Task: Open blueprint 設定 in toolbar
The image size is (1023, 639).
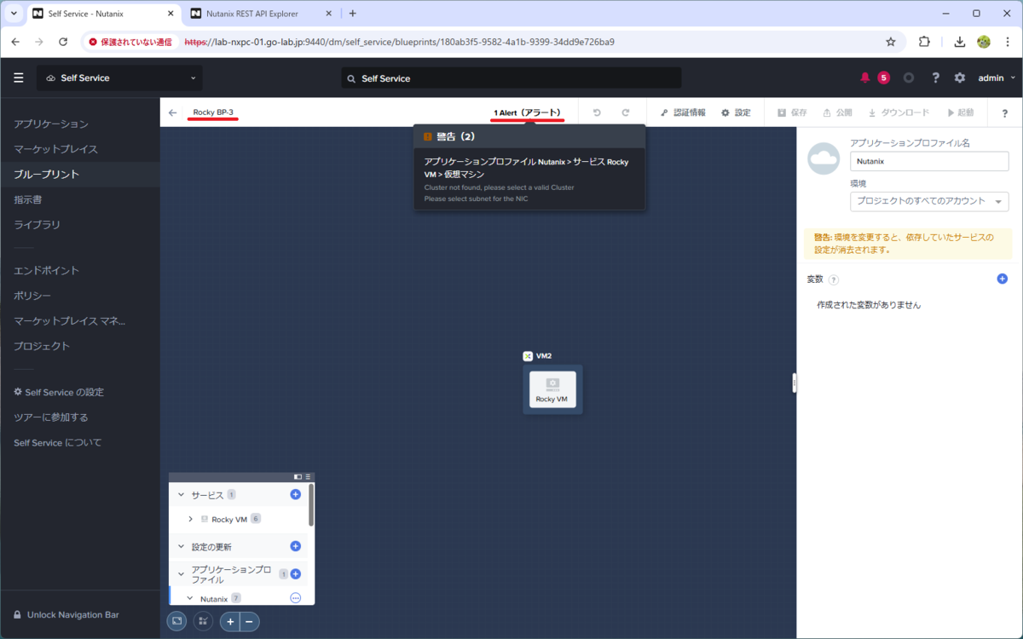Action: (x=736, y=112)
